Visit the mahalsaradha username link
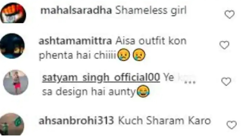Image resolution: width=241 pixels, height=138 pixels. 76,11
